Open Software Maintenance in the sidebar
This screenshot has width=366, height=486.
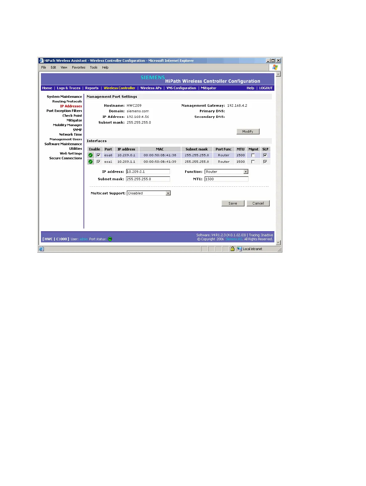63,144
